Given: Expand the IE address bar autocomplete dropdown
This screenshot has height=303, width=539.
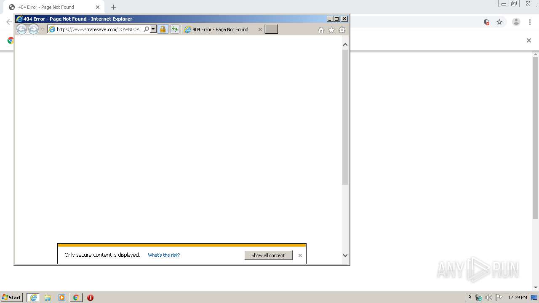Looking at the screenshot, I should tap(153, 29).
